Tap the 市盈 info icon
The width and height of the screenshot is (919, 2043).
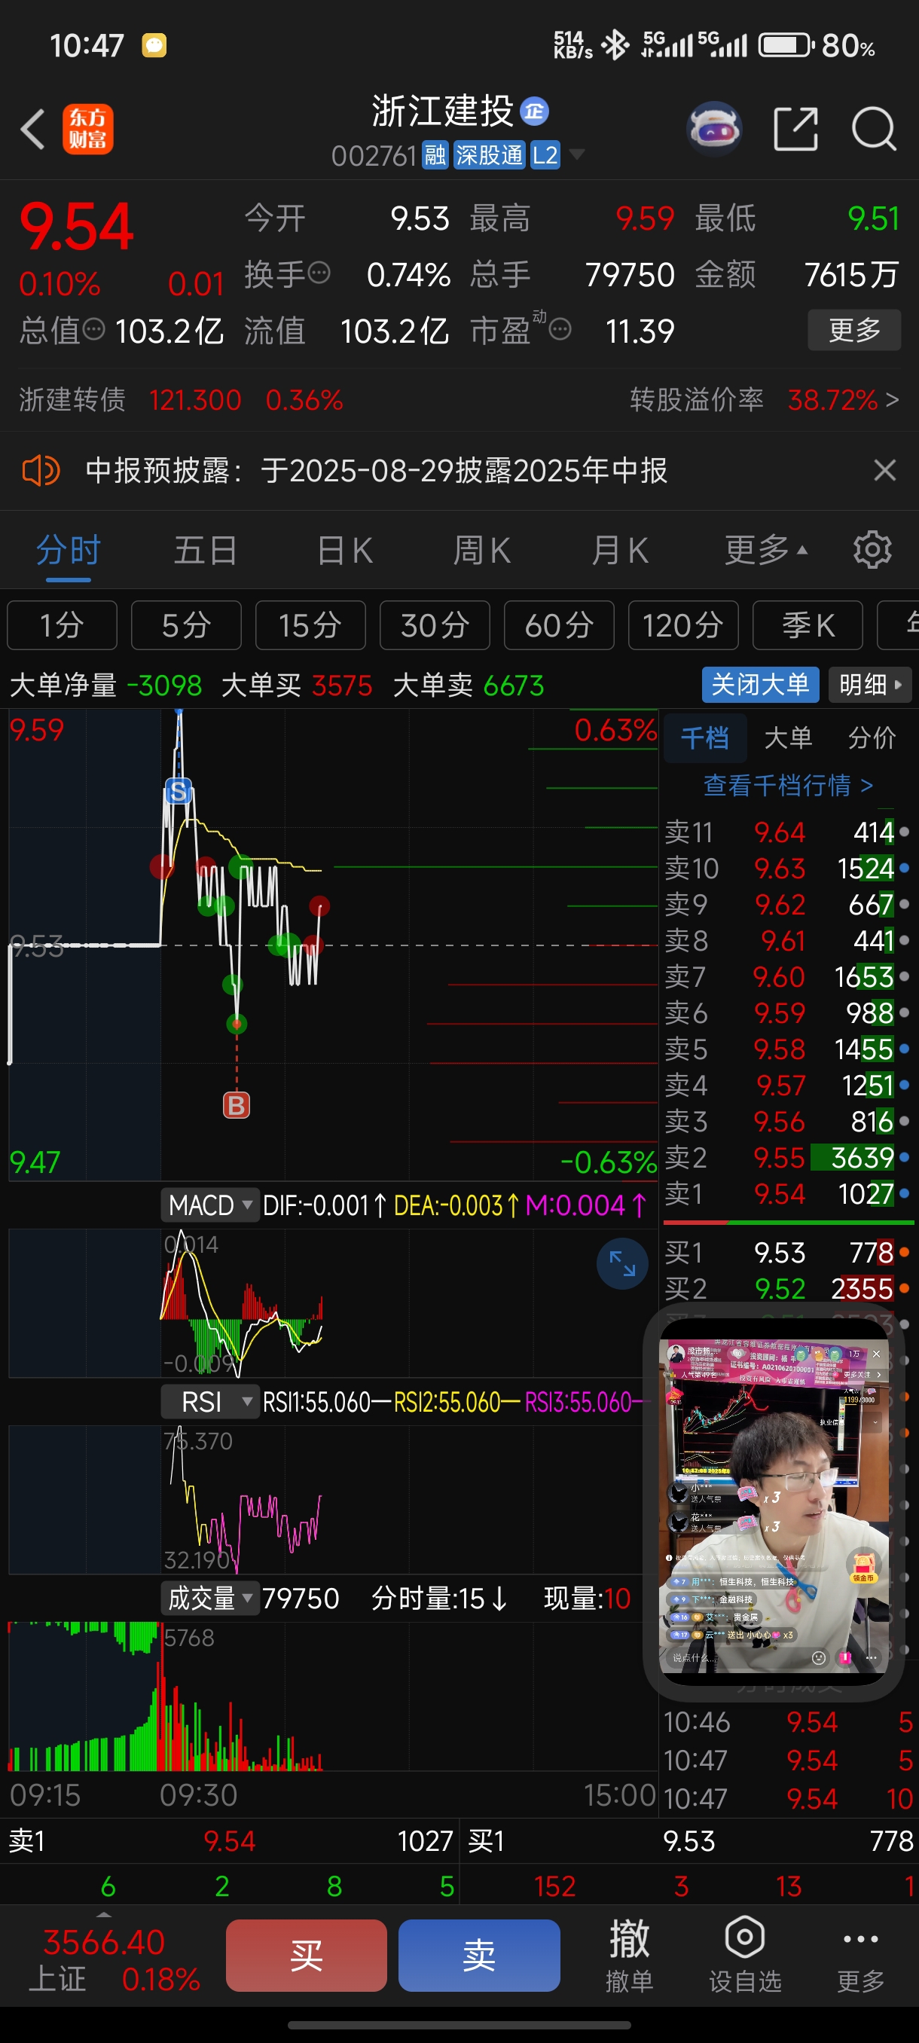point(560,329)
